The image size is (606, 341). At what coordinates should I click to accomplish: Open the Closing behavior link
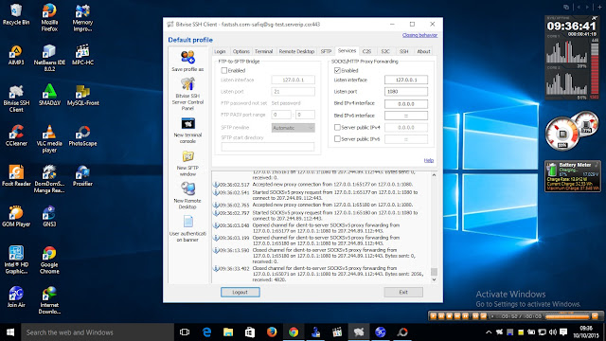(419, 35)
